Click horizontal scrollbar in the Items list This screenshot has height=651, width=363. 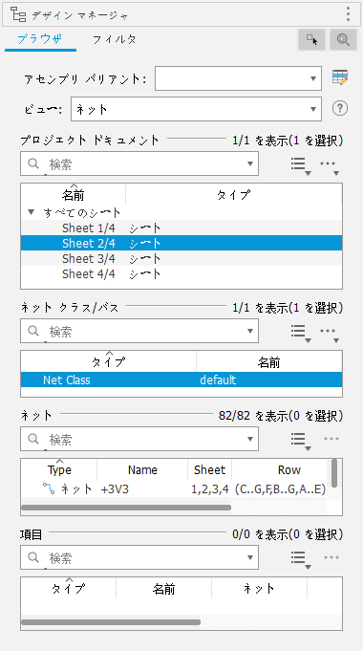point(111,622)
